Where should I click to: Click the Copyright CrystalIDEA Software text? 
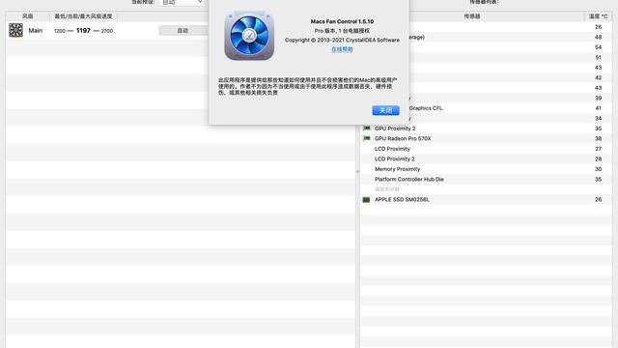342,40
